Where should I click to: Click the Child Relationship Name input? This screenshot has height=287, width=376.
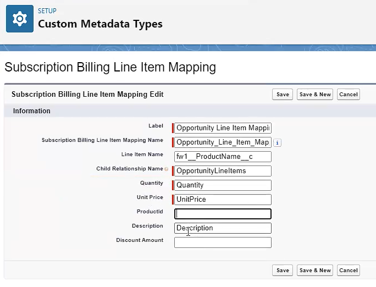point(223,170)
